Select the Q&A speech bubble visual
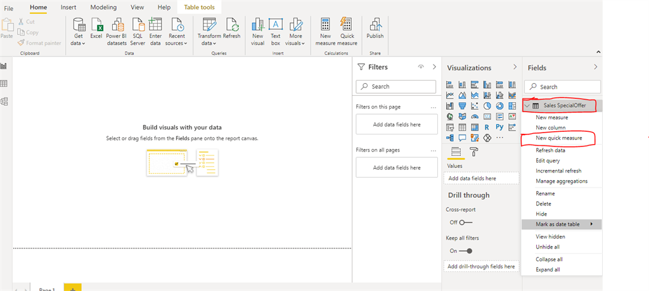The image size is (649, 291). pyautogui.click(x=462, y=138)
